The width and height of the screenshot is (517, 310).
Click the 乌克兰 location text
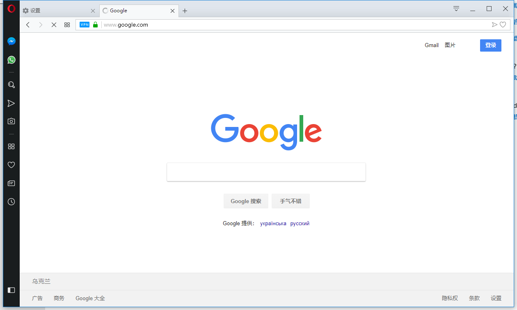41,281
